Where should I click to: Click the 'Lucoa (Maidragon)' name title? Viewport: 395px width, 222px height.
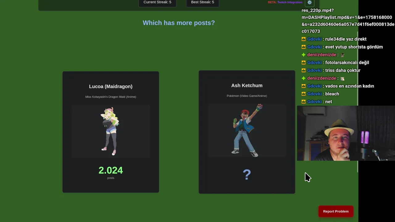pos(111,86)
